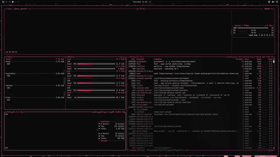Toggle the proc box label
The height and width of the screenshot is (157, 280).
click(x=132, y=57)
